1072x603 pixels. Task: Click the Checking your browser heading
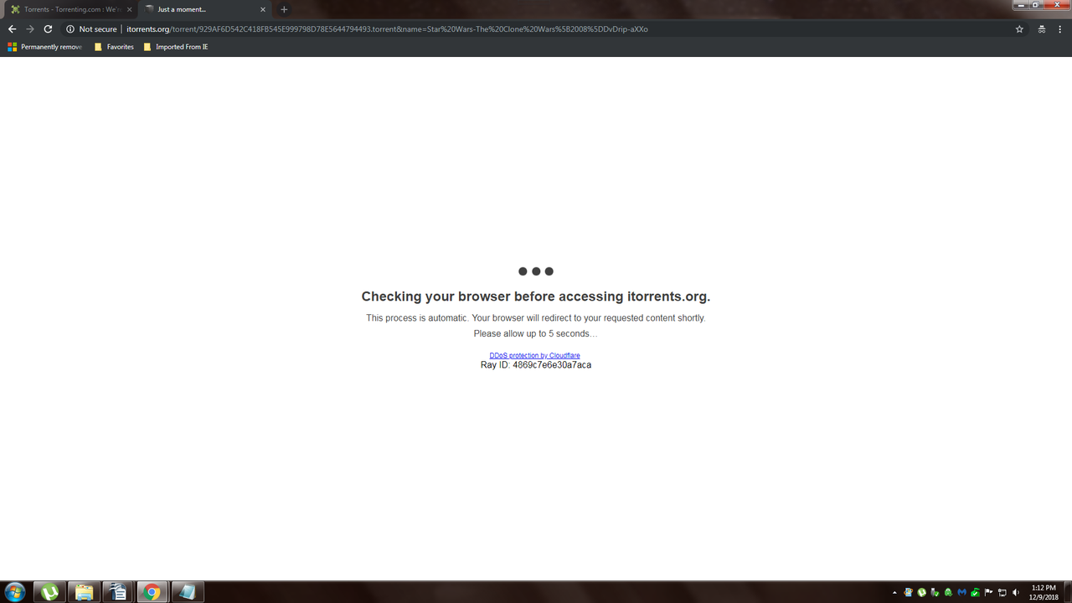coord(536,296)
